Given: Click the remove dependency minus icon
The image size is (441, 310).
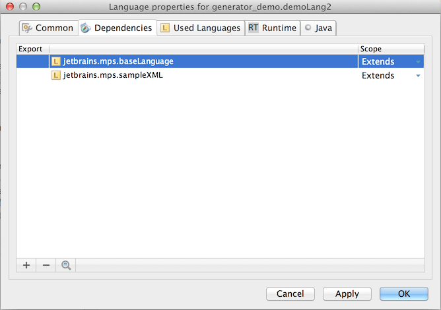Looking at the screenshot, I should (46, 265).
